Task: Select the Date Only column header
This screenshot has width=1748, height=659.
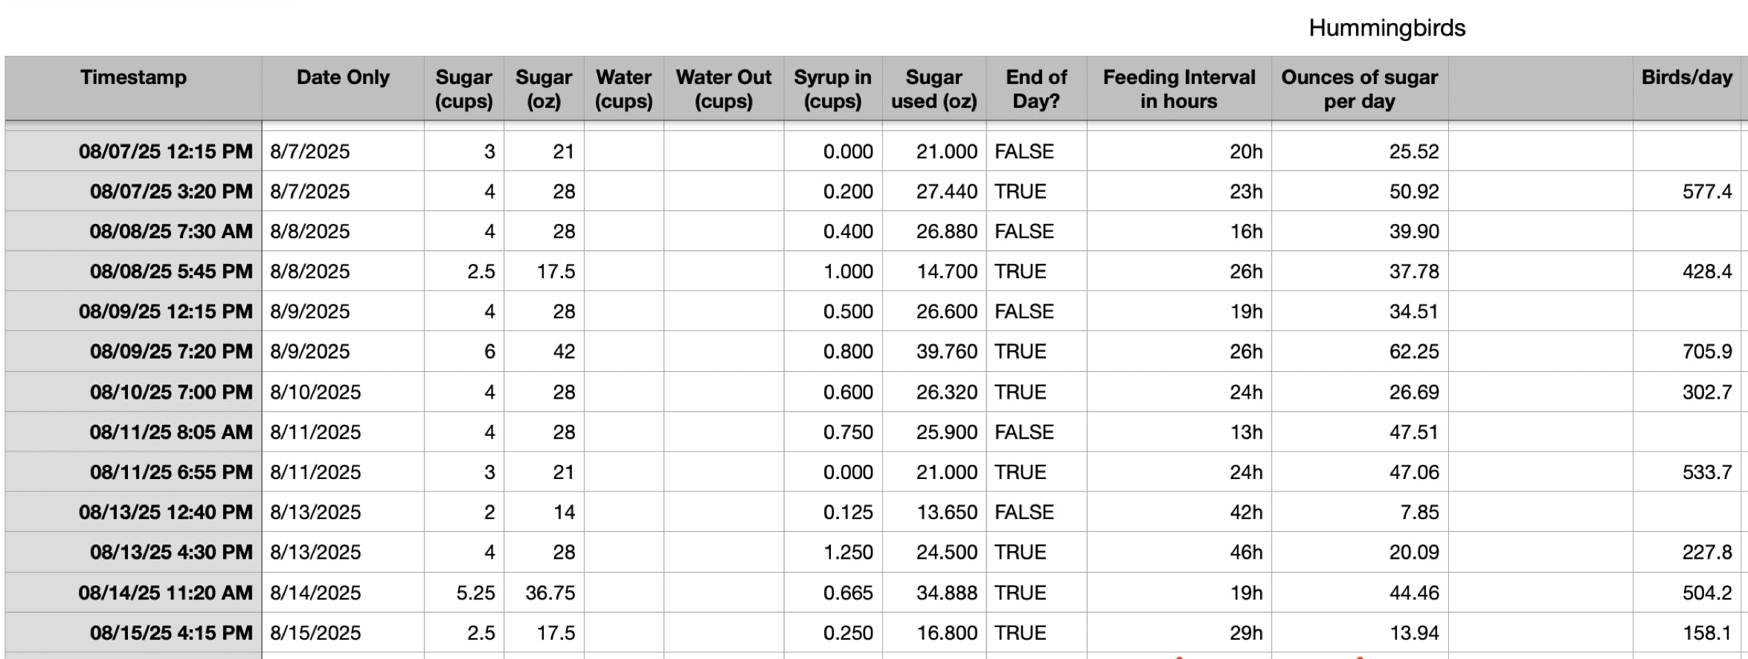Action: pyautogui.click(x=343, y=89)
